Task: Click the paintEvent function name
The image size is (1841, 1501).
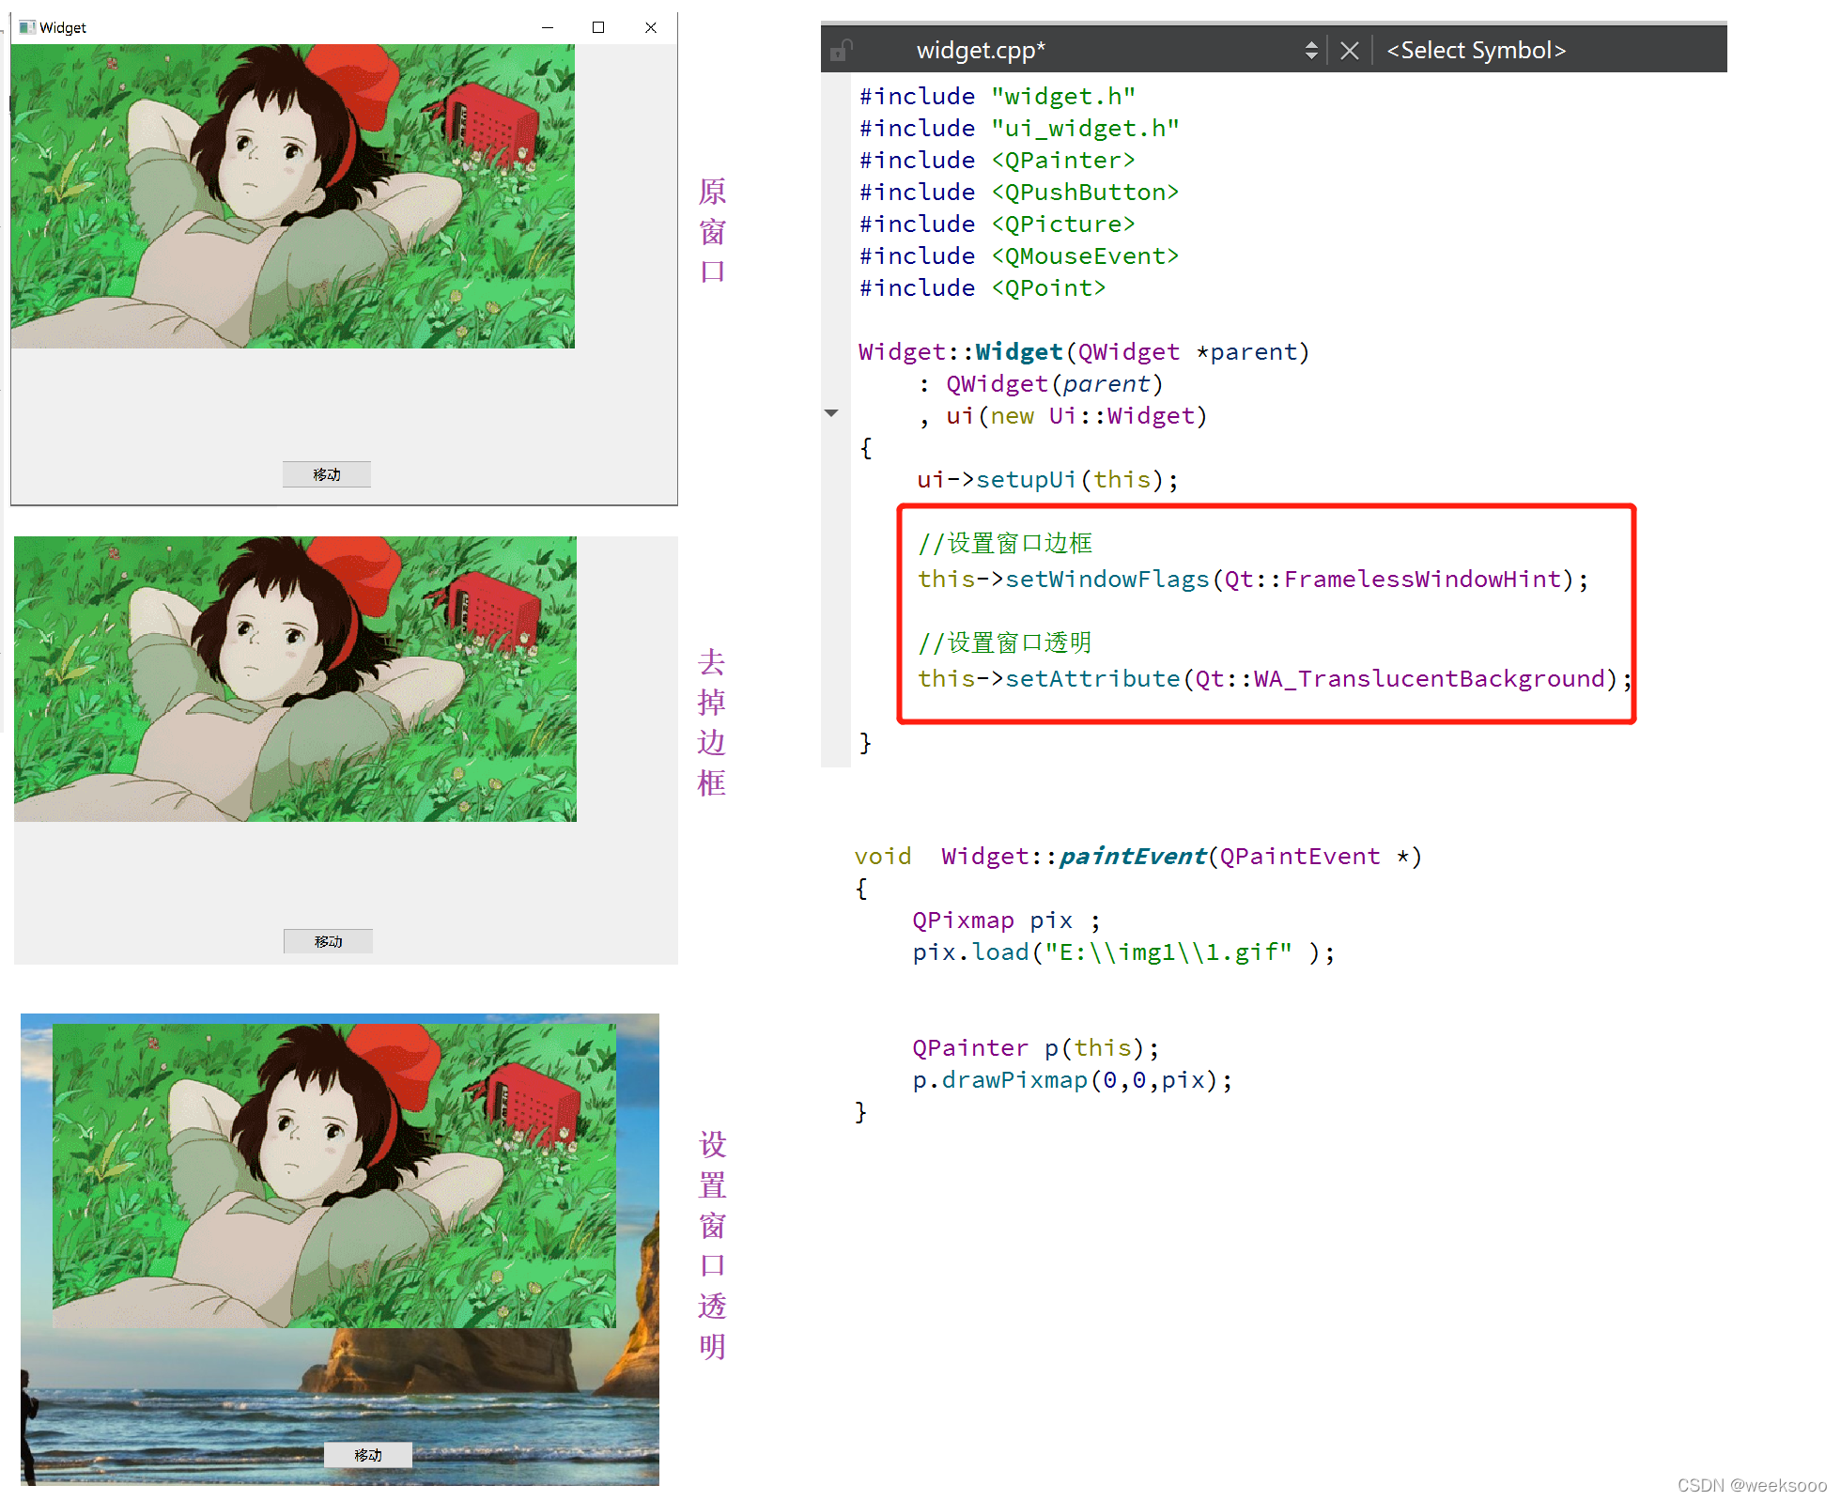Action: click(x=1132, y=857)
